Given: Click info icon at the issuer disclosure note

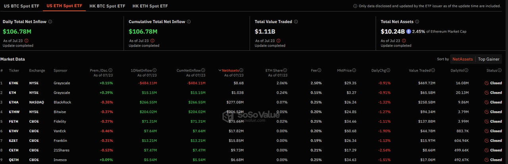Looking at the screenshot, I should pos(355,6).
